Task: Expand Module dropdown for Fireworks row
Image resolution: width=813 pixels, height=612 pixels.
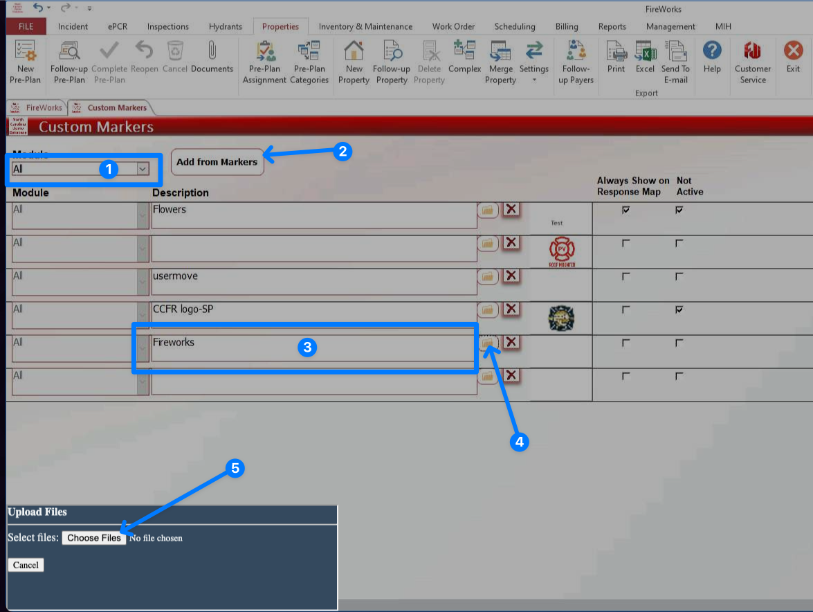Action: tap(143, 348)
